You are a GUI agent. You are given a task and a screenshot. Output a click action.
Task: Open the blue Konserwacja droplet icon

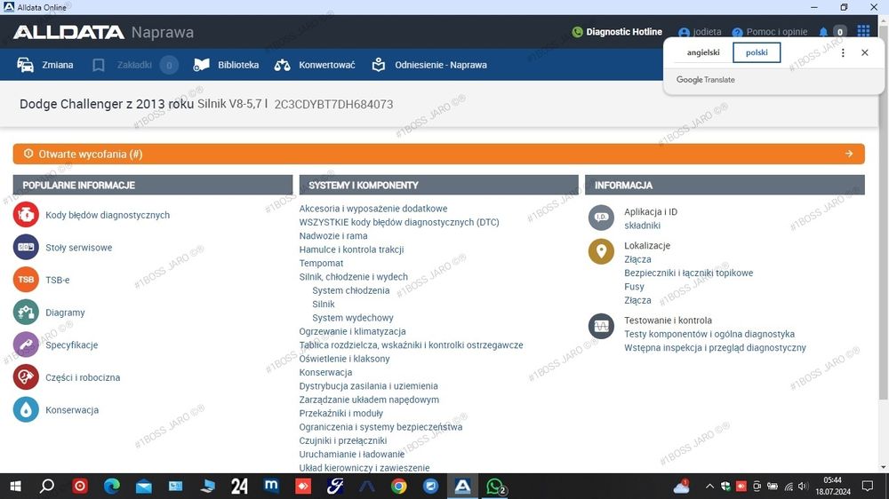pos(26,409)
